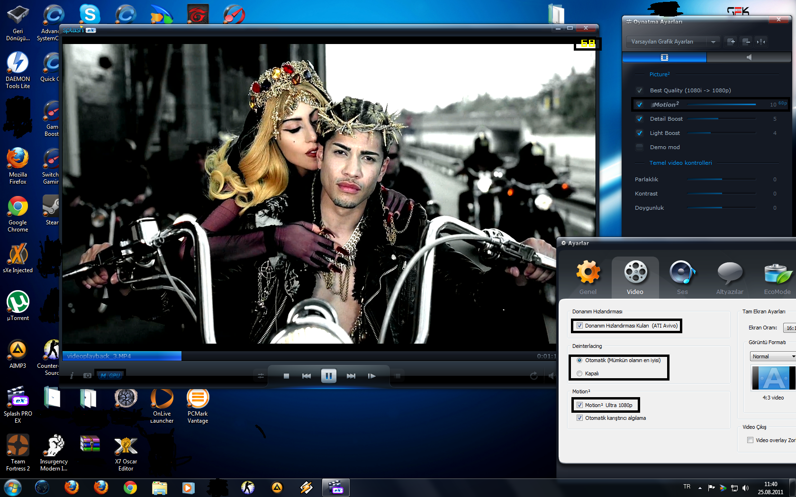
Task: Open Mozilla Firefox desktop icon
Action: click(18, 165)
